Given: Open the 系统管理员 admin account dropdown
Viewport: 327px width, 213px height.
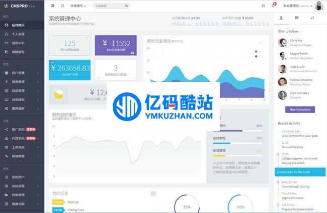Looking at the screenshot, I should (298, 6).
